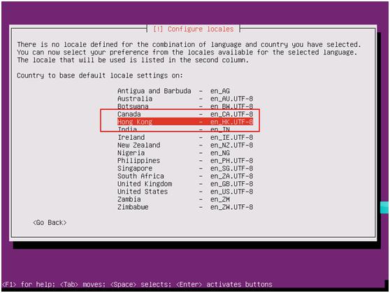The height and width of the screenshot is (293, 390).
Task: Select South Africa locale row
Action: point(185,176)
